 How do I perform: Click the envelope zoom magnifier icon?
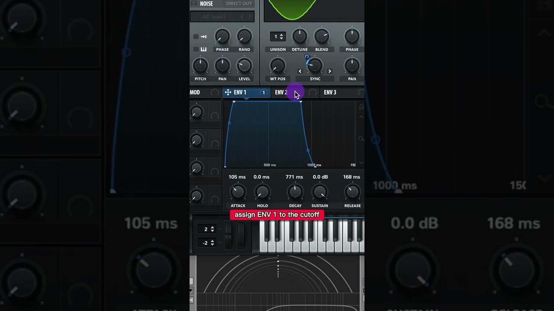361,139
